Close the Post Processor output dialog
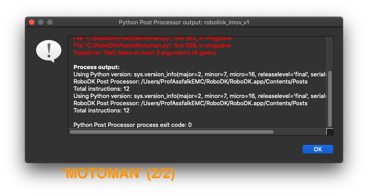 [x=32, y=22]
